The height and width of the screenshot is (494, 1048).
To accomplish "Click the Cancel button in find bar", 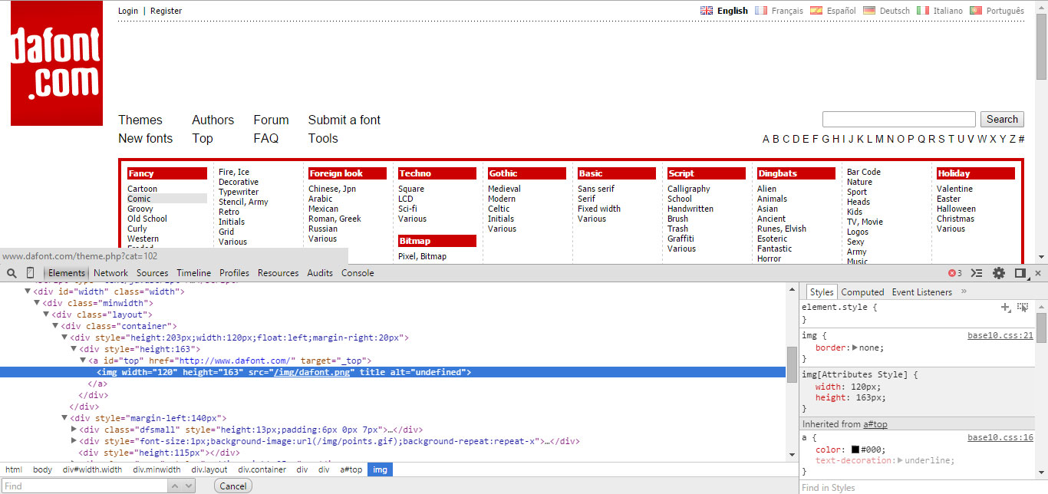I will [233, 486].
